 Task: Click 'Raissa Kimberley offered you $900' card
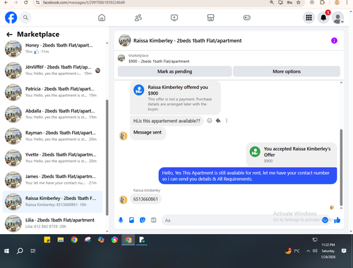[x=175, y=98]
